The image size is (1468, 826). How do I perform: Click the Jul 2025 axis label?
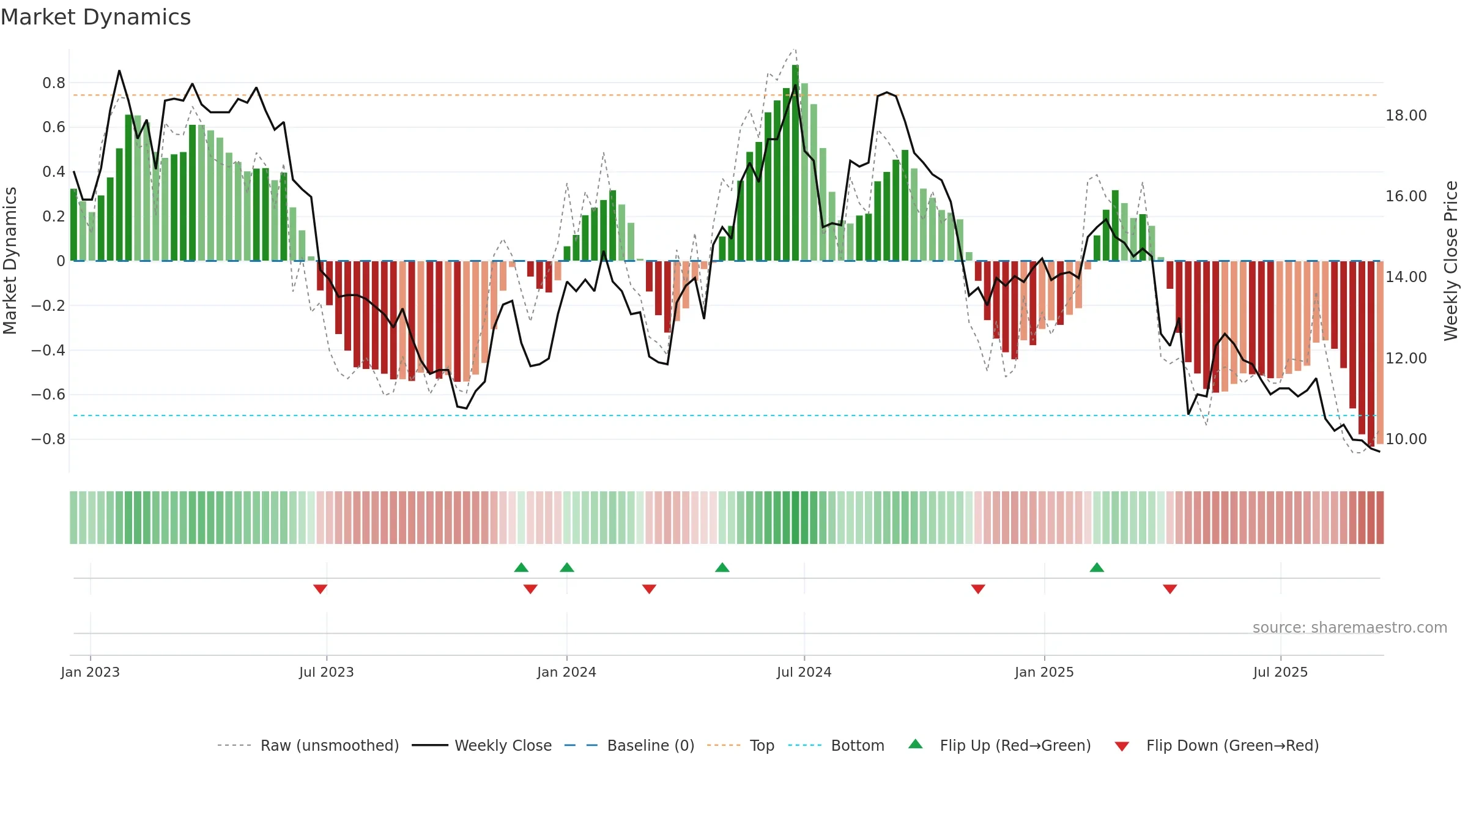tap(1281, 672)
